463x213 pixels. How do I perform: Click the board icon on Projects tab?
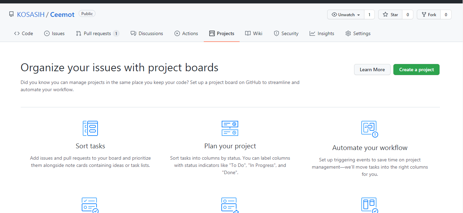tap(212, 33)
